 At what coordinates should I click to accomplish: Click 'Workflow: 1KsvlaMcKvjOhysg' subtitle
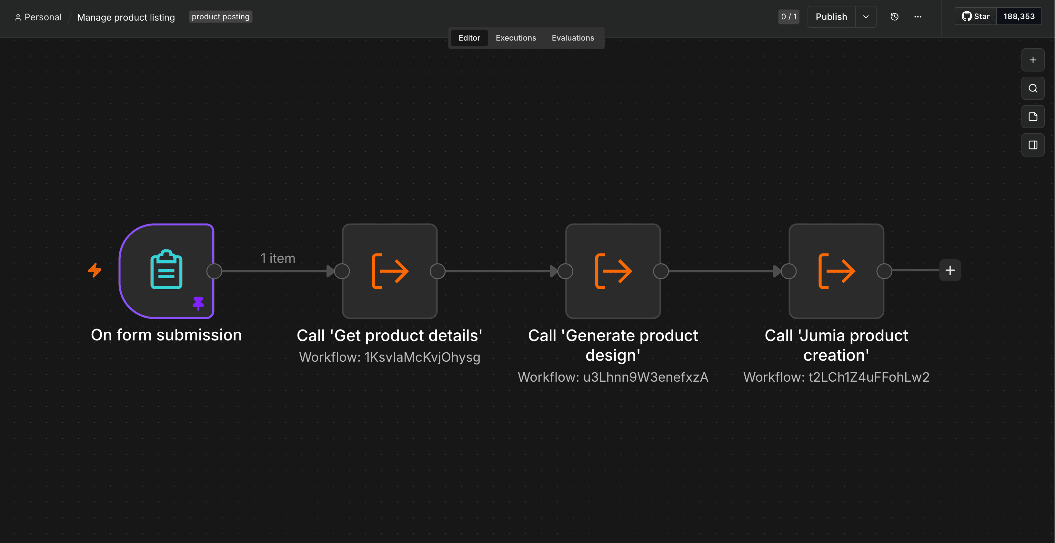point(389,357)
